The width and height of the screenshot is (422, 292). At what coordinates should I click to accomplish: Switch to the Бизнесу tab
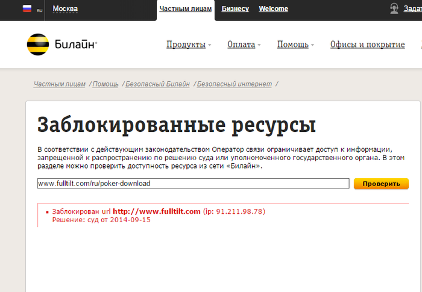(x=235, y=9)
